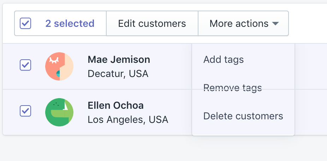Click the white header area right of More actions
The width and height of the screenshot is (327, 161).
click(x=308, y=23)
